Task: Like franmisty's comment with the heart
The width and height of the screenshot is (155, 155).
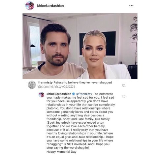Action: click(124, 85)
